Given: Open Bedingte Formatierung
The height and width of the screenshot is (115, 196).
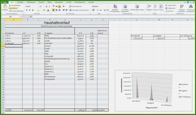Looking at the screenshot, I should [115, 8].
